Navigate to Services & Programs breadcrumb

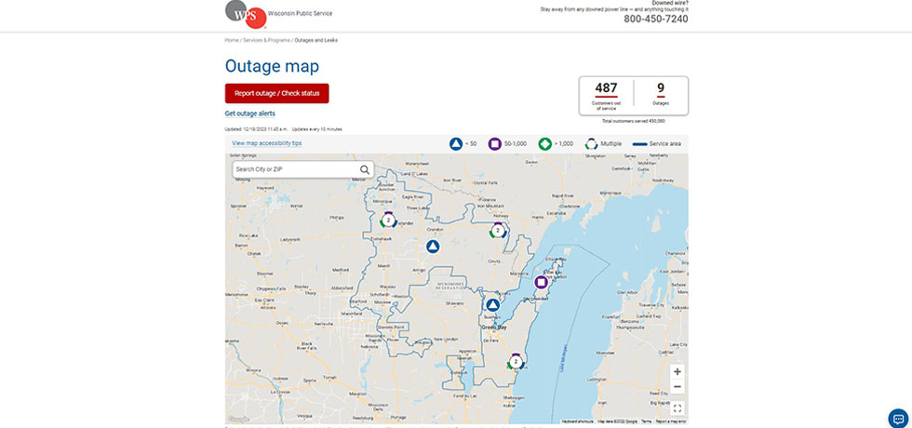(266, 41)
